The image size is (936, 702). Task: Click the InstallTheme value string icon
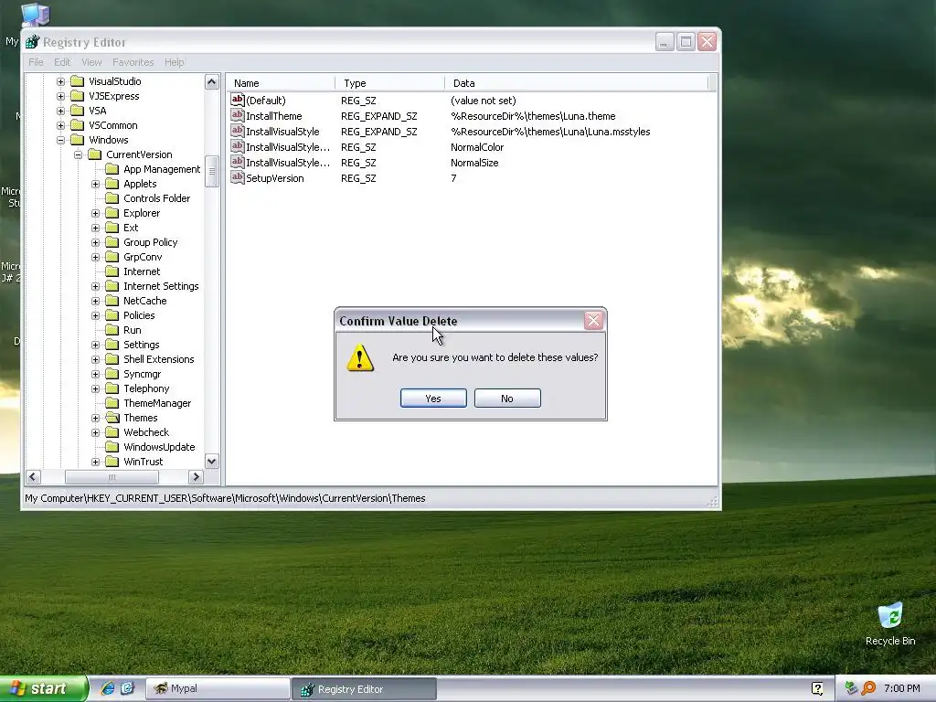click(x=238, y=115)
